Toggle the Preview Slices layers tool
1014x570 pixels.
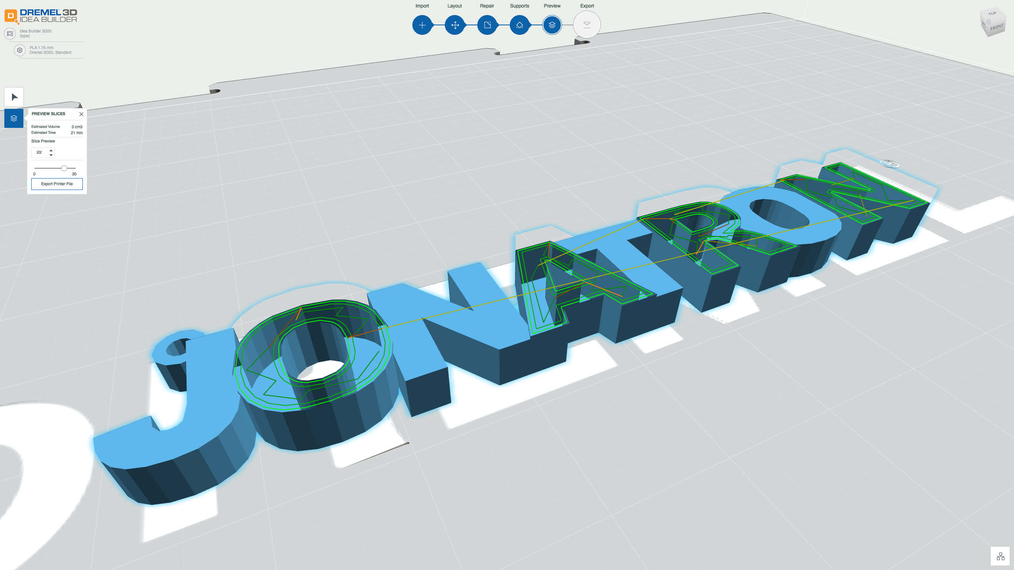tap(14, 118)
